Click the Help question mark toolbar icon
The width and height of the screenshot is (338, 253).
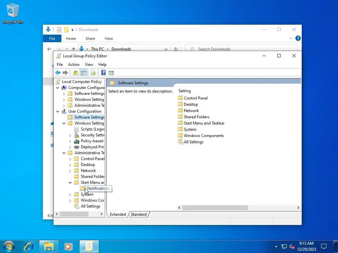(x=103, y=73)
